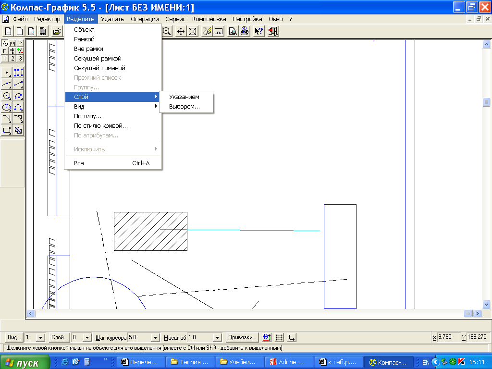Viewport: 492px width, 369px height.
Task: Open the scale Масштаб dropdown
Action: pos(217,338)
